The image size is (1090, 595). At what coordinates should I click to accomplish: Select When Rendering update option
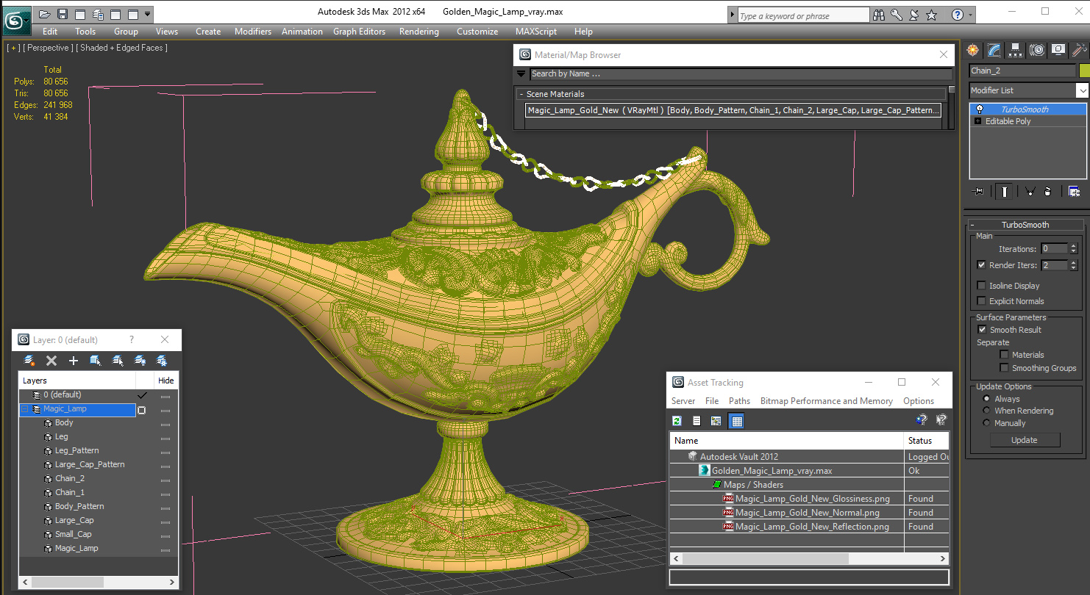point(986,411)
